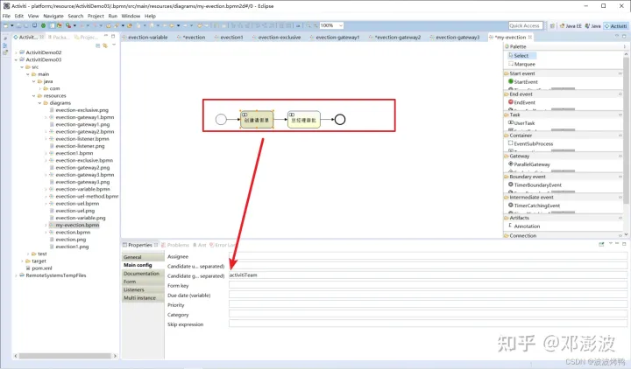Open the Multi instance properties section
This screenshot has height=369, width=631.
point(140,297)
